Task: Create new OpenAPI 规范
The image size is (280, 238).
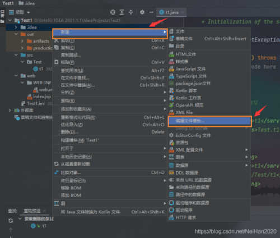Action: 209,105
